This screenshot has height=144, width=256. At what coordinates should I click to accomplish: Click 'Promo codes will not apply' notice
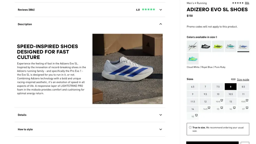click(212, 27)
